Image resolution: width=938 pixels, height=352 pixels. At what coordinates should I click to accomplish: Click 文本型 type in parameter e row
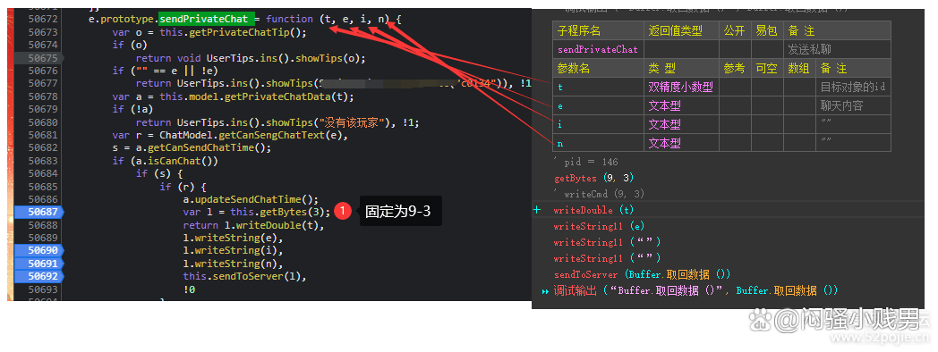pyautogui.click(x=681, y=105)
